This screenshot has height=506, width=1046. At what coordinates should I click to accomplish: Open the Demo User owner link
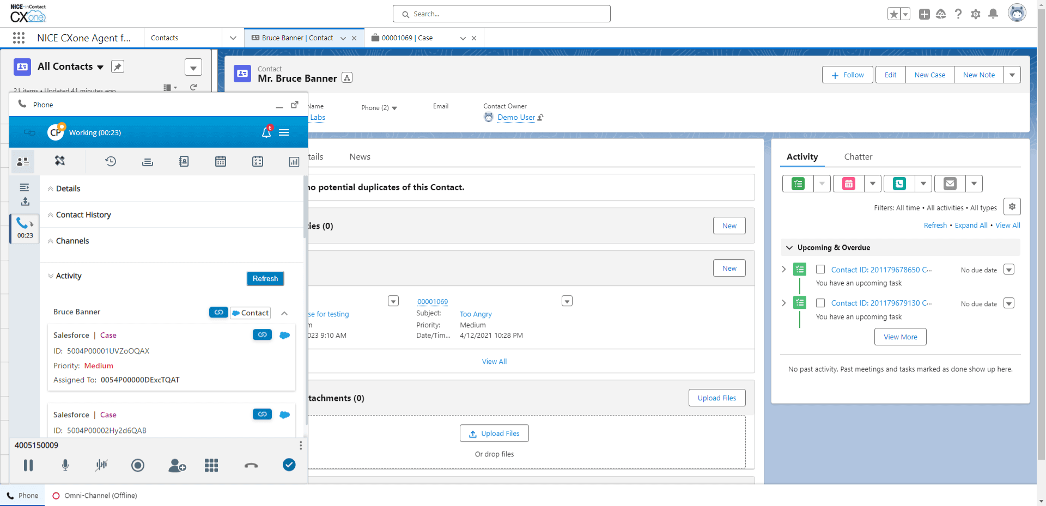pos(516,117)
